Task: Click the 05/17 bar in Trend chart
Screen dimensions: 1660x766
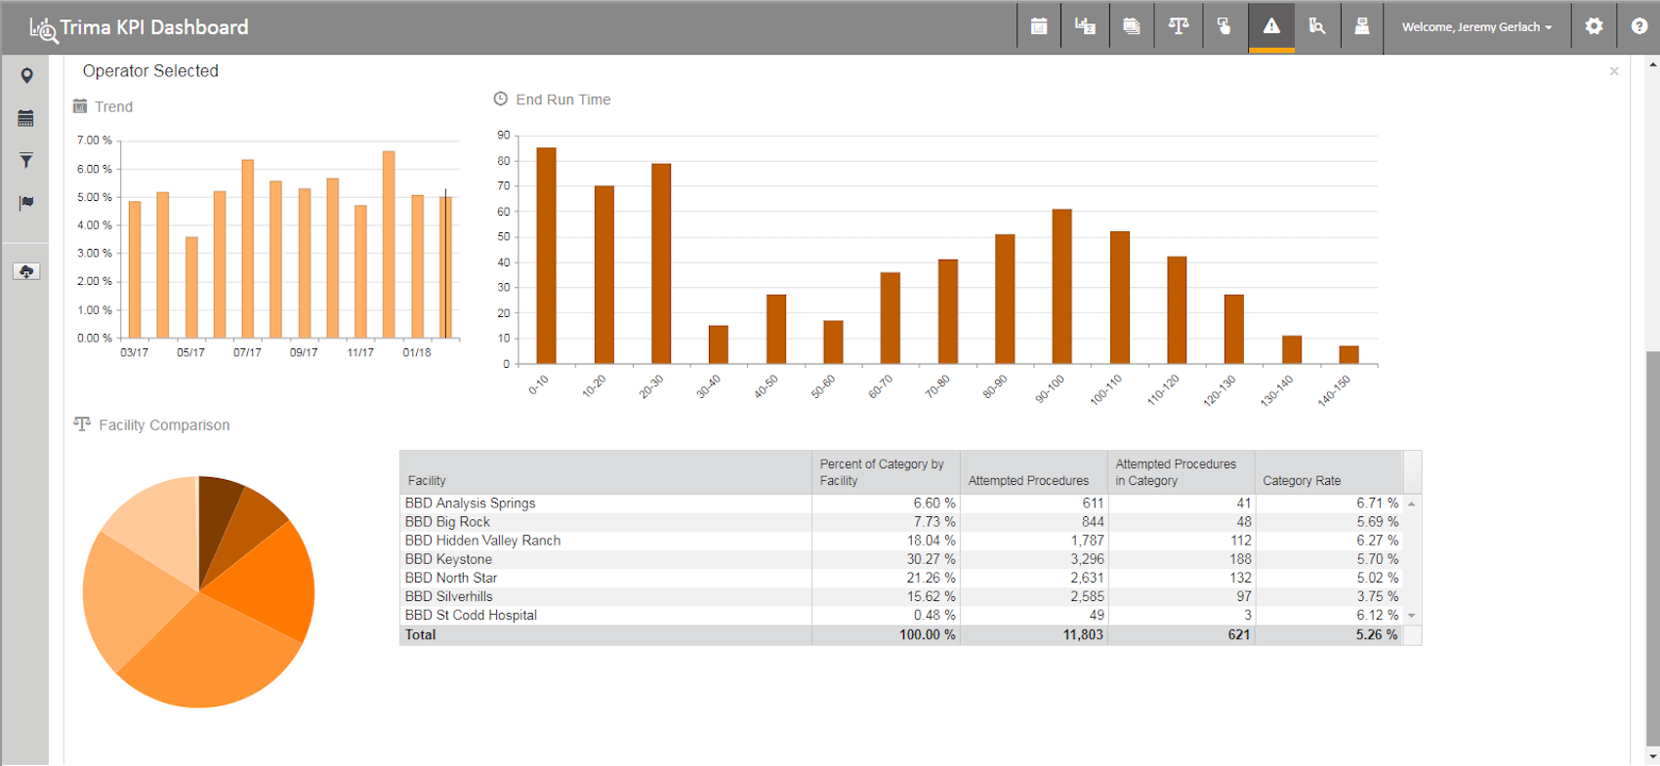Action: (x=191, y=288)
